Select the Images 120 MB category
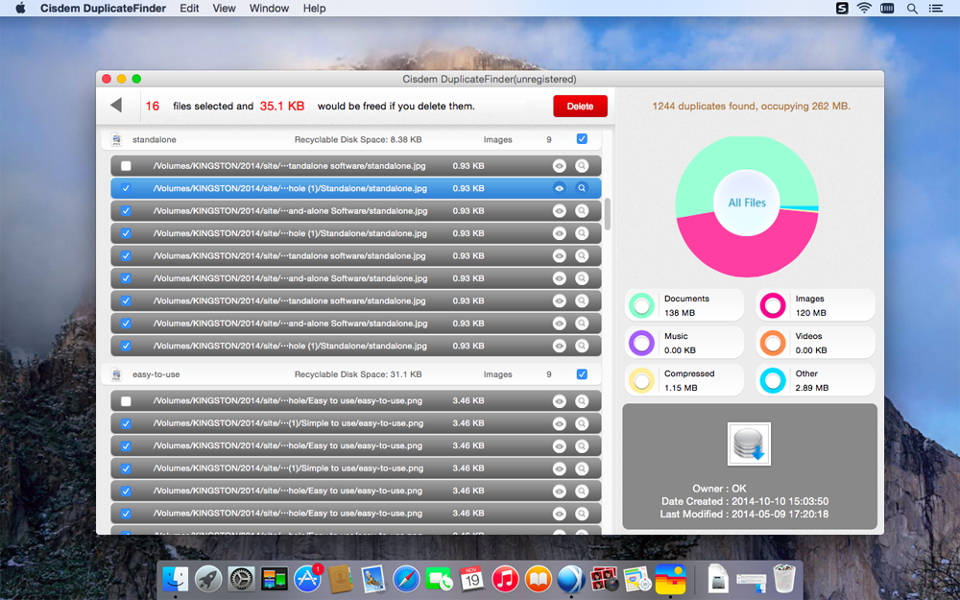 click(x=815, y=305)
